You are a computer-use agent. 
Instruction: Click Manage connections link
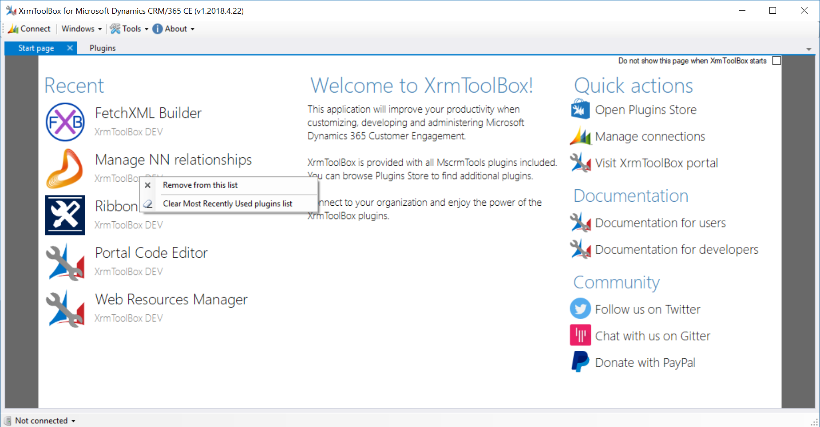[650, 137]
